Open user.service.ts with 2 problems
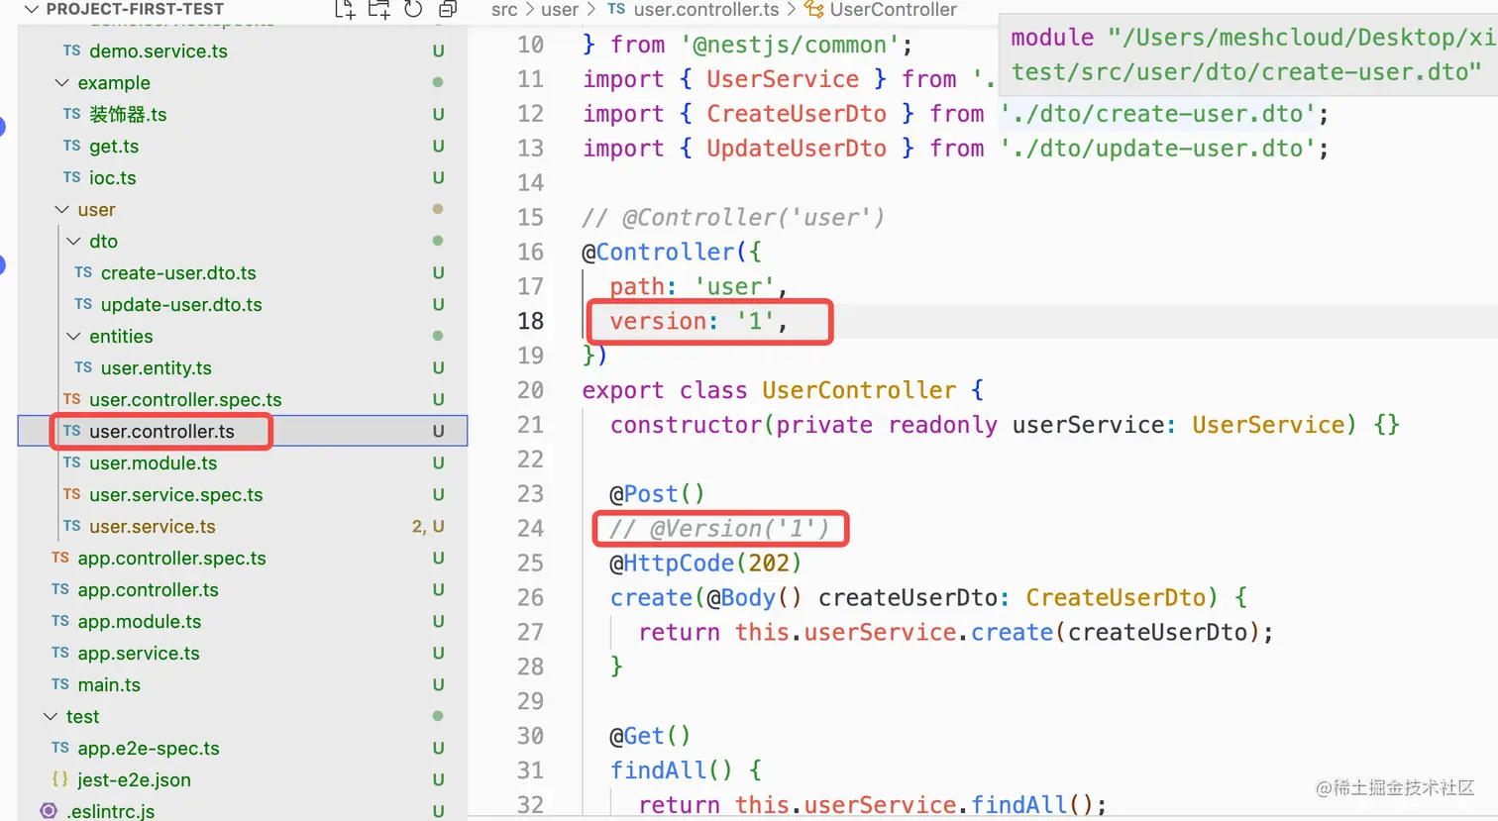1498x821 pixels. [x=153, y=526]
